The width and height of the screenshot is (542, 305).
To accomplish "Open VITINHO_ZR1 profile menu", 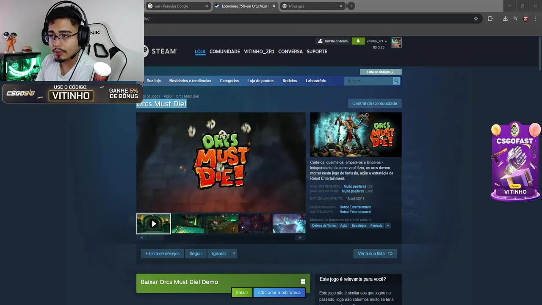I will 259,52.
